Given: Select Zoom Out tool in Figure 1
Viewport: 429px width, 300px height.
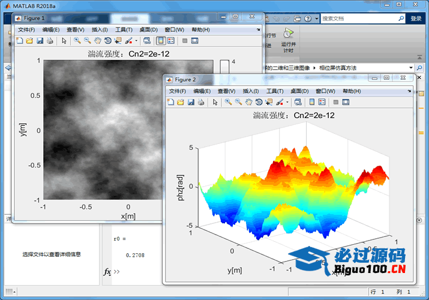Looking at the screenshot, I should [88, 41].
